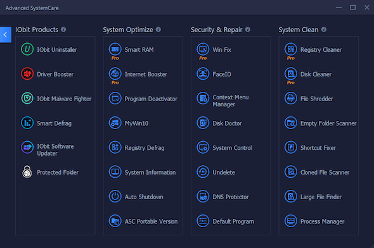Click the 'File Shredder' text
The image size is (374, 248).
[316, 99]
